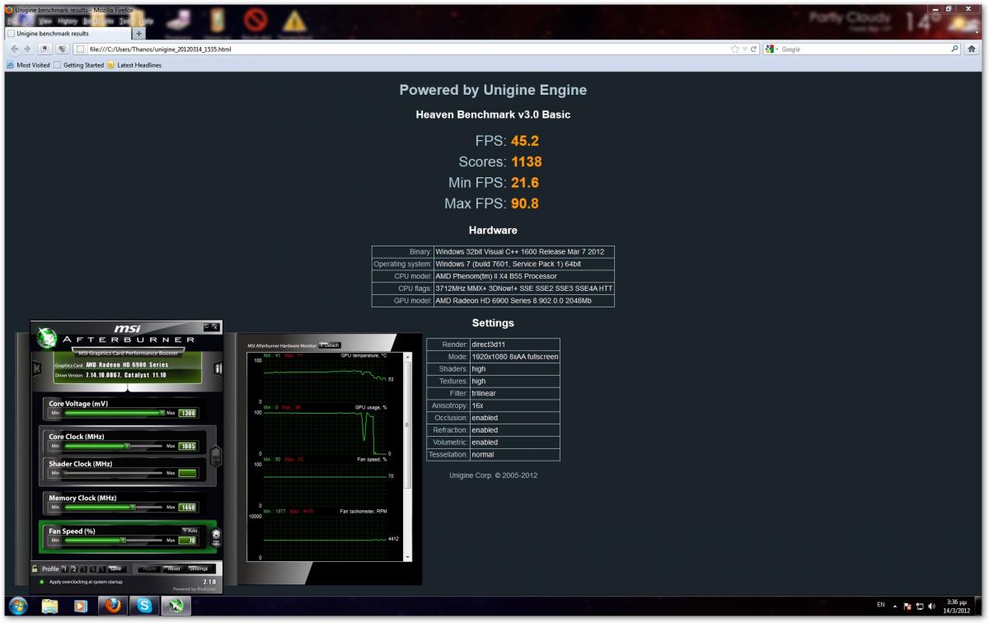
Task: Open Skype from the taskbar
Action: 146,607
